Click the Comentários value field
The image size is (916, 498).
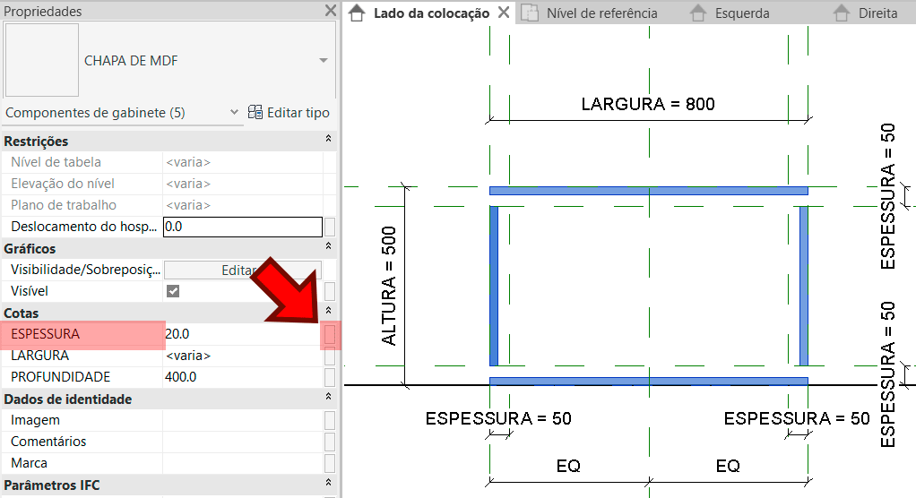click(242, 442)
